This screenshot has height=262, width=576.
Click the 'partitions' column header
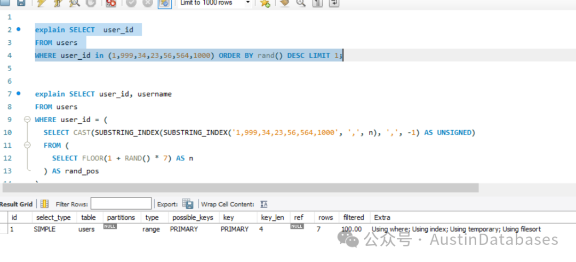pos(121,218)
